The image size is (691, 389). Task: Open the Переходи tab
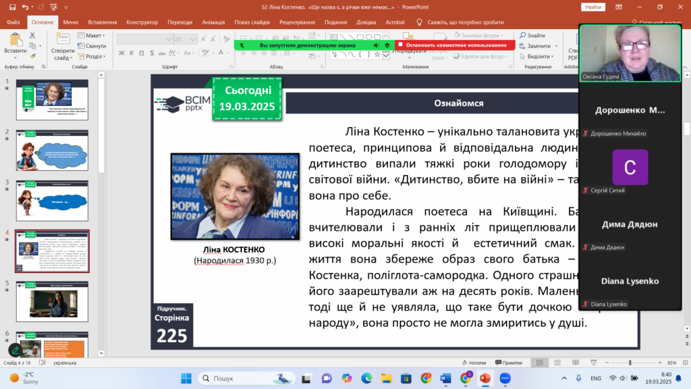pos(179,22)
